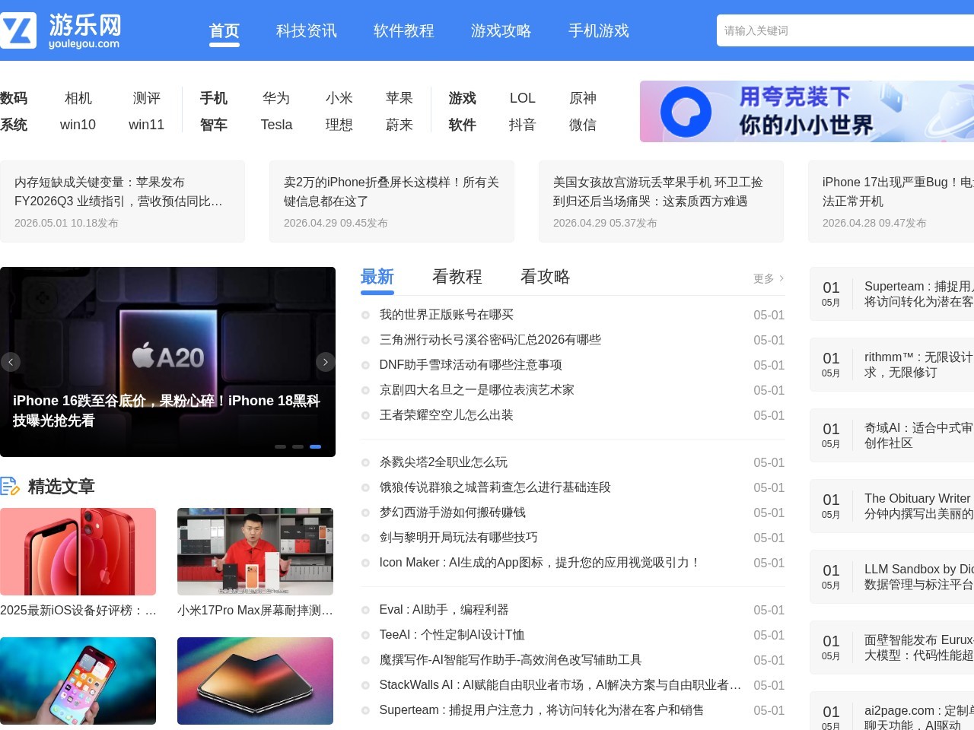Switch to the 看攻略 tab

(x=546, y=277)
